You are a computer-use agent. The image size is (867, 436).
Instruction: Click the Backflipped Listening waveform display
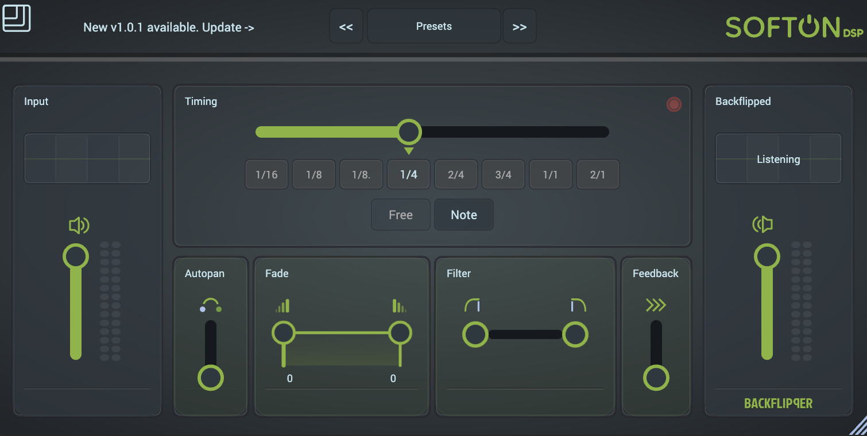(779, 158)
